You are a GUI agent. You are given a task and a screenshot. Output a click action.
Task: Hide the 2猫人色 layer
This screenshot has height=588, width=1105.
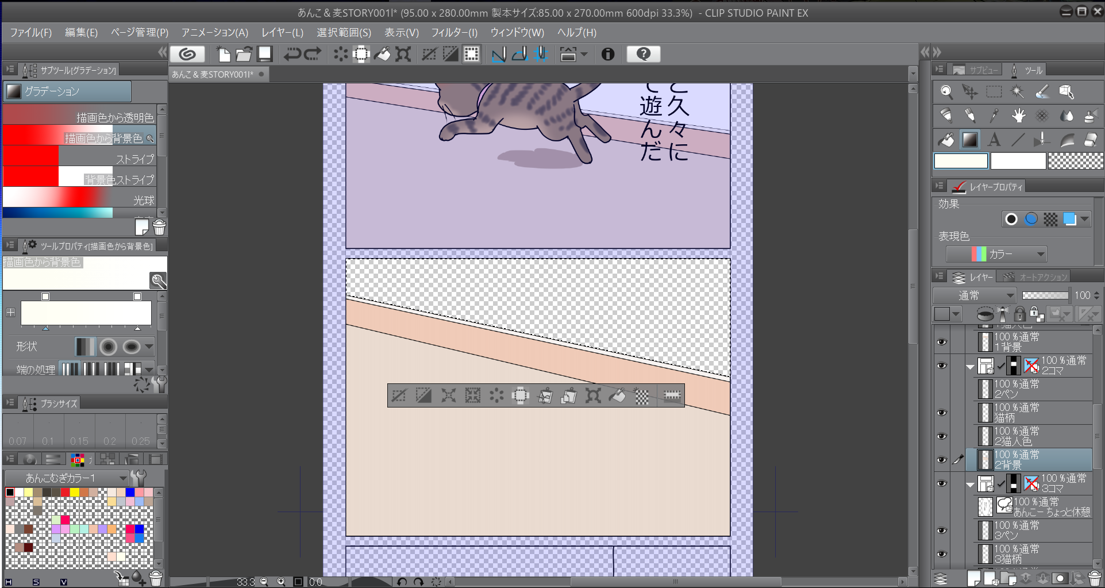pyautogui.click(x=941, y=436)
